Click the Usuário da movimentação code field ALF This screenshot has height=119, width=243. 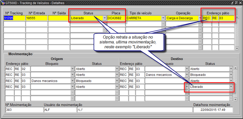pos(60,110)
